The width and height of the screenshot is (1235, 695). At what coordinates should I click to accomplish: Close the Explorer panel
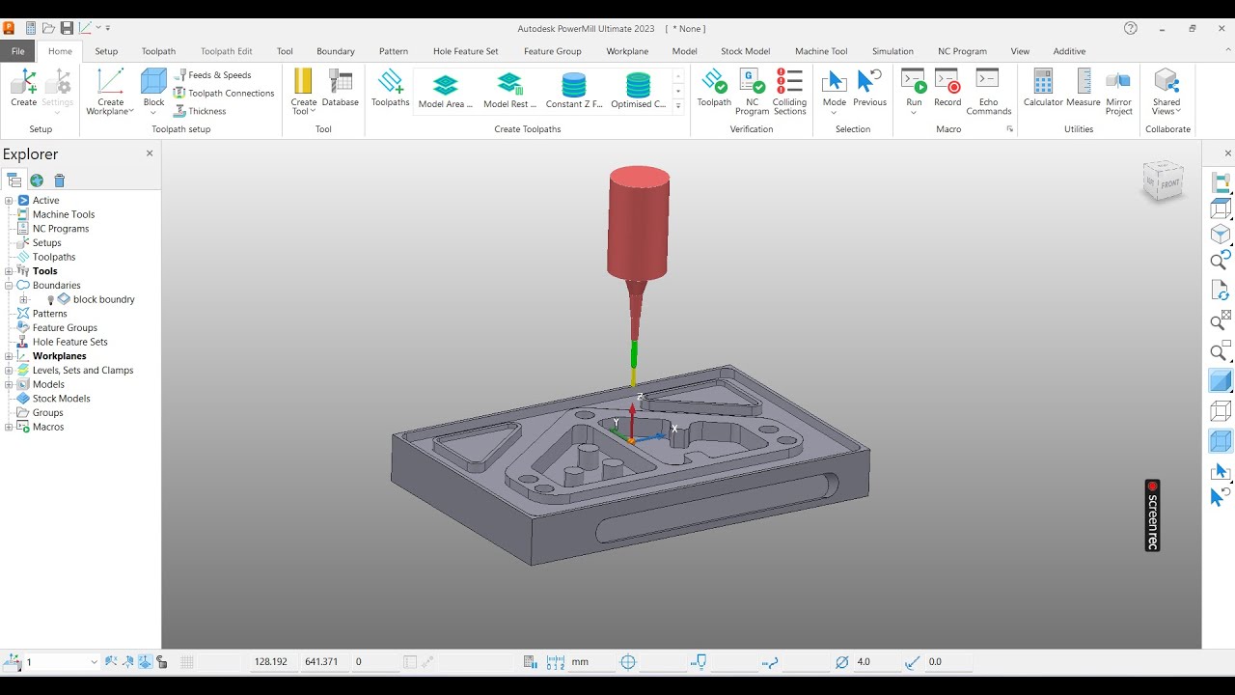point(150,153)
